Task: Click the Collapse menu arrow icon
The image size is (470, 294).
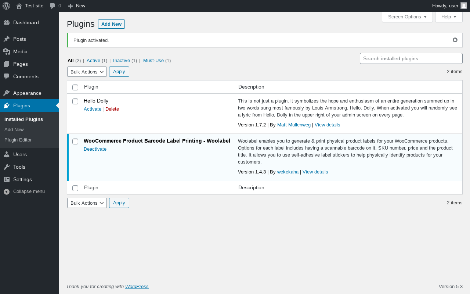Action: 7,191
